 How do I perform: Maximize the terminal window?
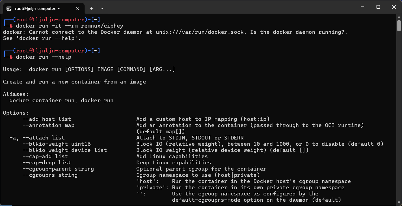tap(378, 7)
